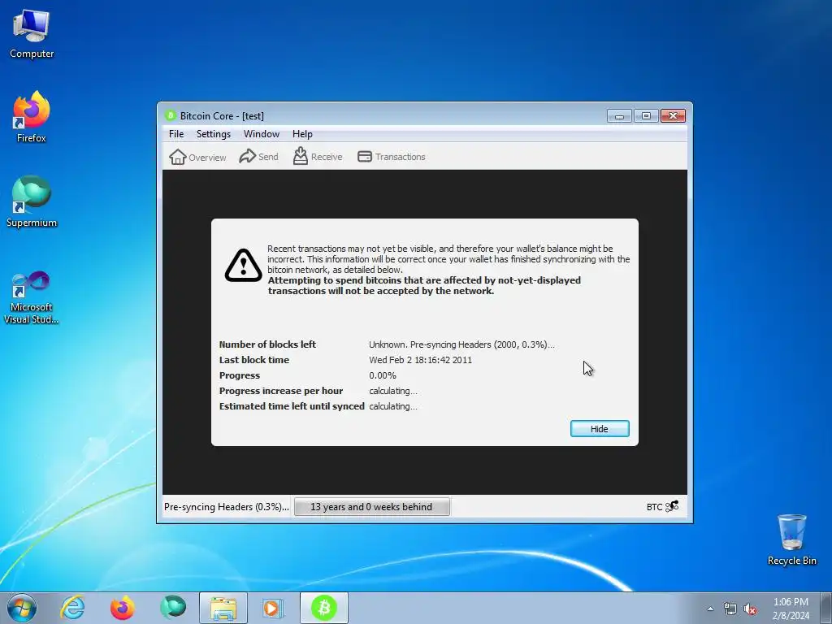Open the Computer desktop icon
Screen dimensions: 832x624
(32, 34)
